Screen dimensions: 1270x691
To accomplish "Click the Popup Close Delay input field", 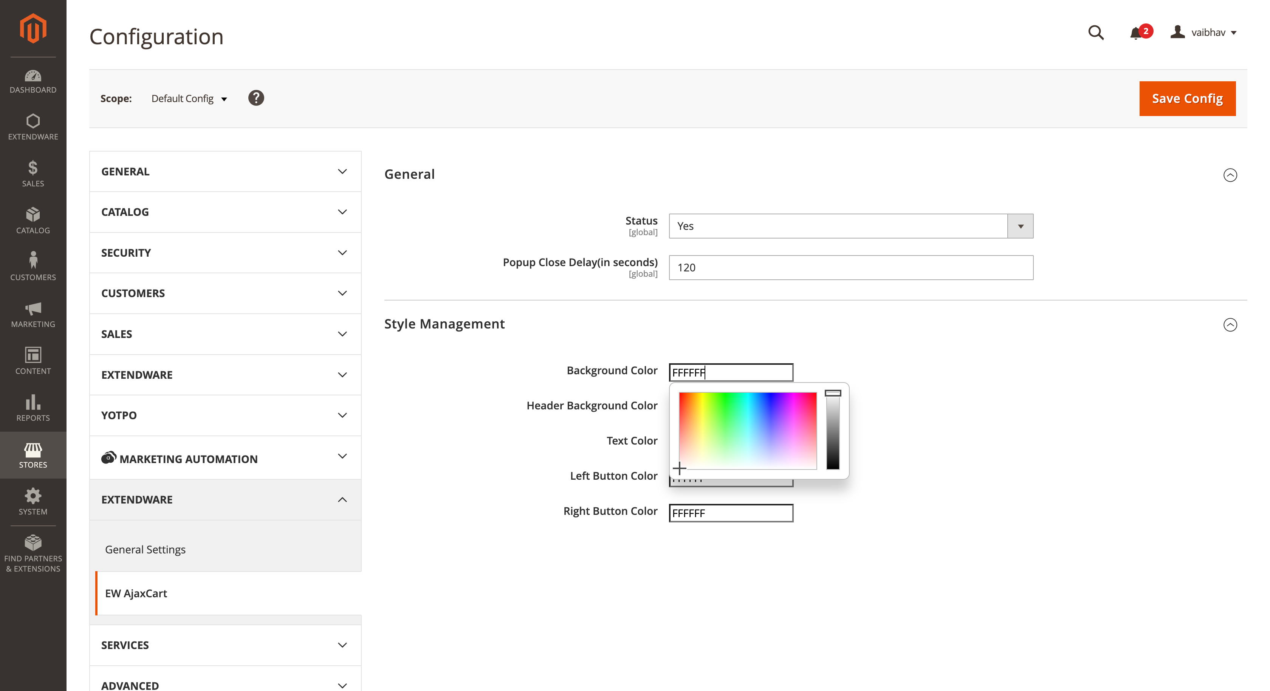I will 850,267.
